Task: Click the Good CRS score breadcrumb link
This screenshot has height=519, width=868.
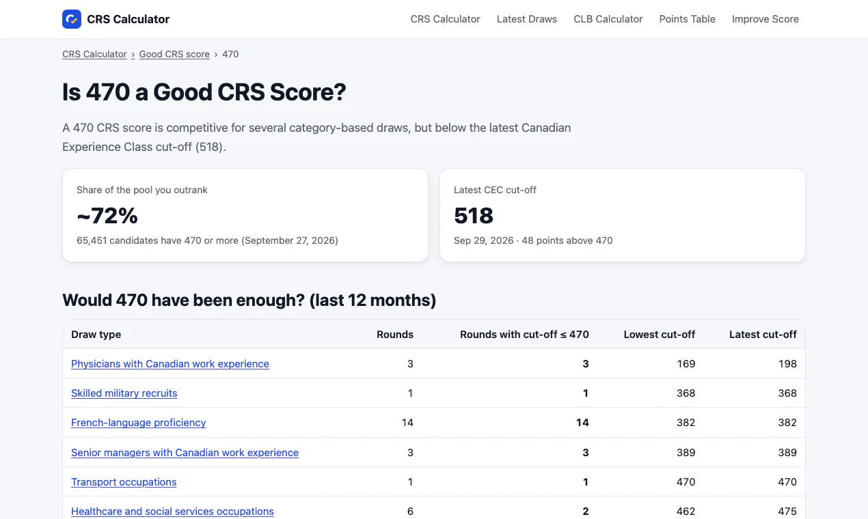Action: click(174, 54)
